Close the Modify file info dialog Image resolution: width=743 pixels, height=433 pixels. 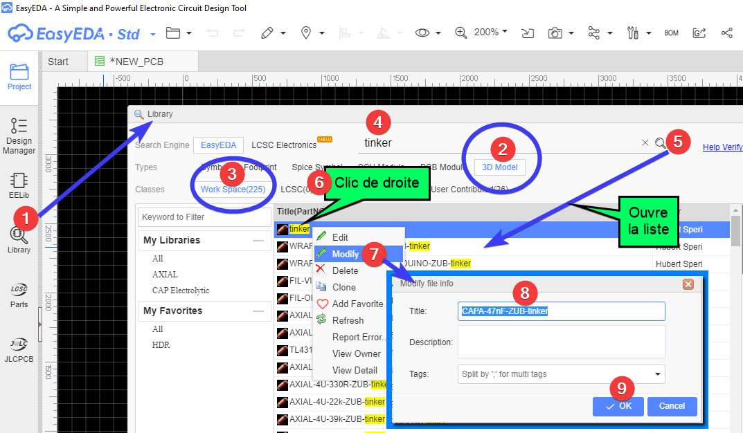[x=688, y=284]
